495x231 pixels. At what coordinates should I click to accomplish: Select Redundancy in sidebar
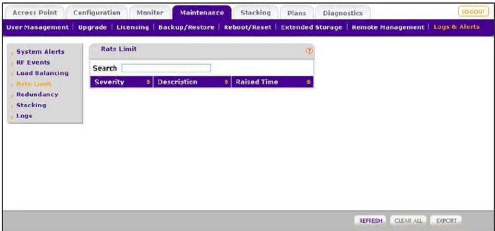pos(37,94)
